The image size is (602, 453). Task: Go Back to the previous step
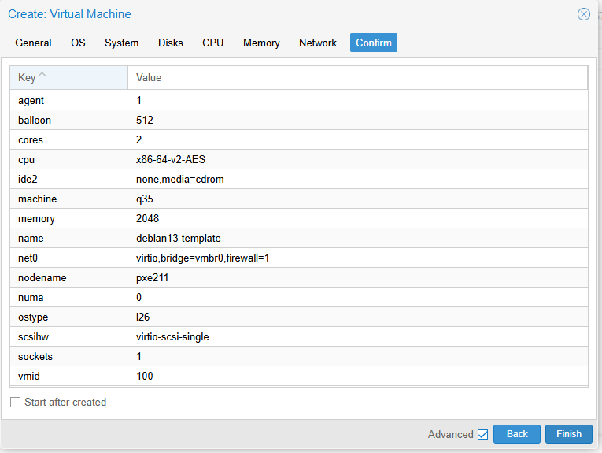click(517, 434)
